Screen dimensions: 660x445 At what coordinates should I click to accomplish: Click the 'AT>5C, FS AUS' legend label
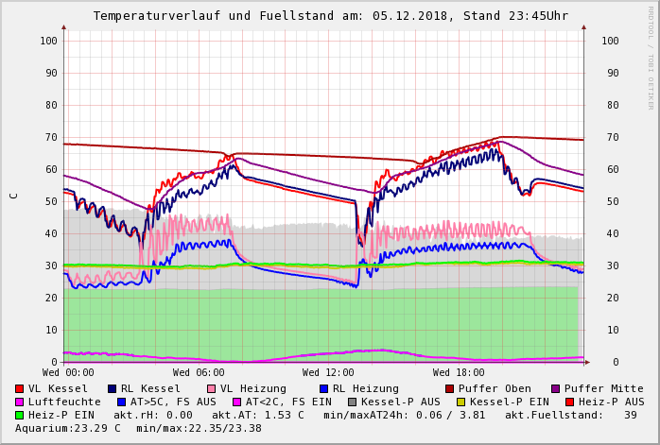pos(173,402)
